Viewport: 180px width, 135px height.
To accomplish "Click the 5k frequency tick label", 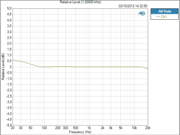I will pyautogui.click(x=121, y=128).
